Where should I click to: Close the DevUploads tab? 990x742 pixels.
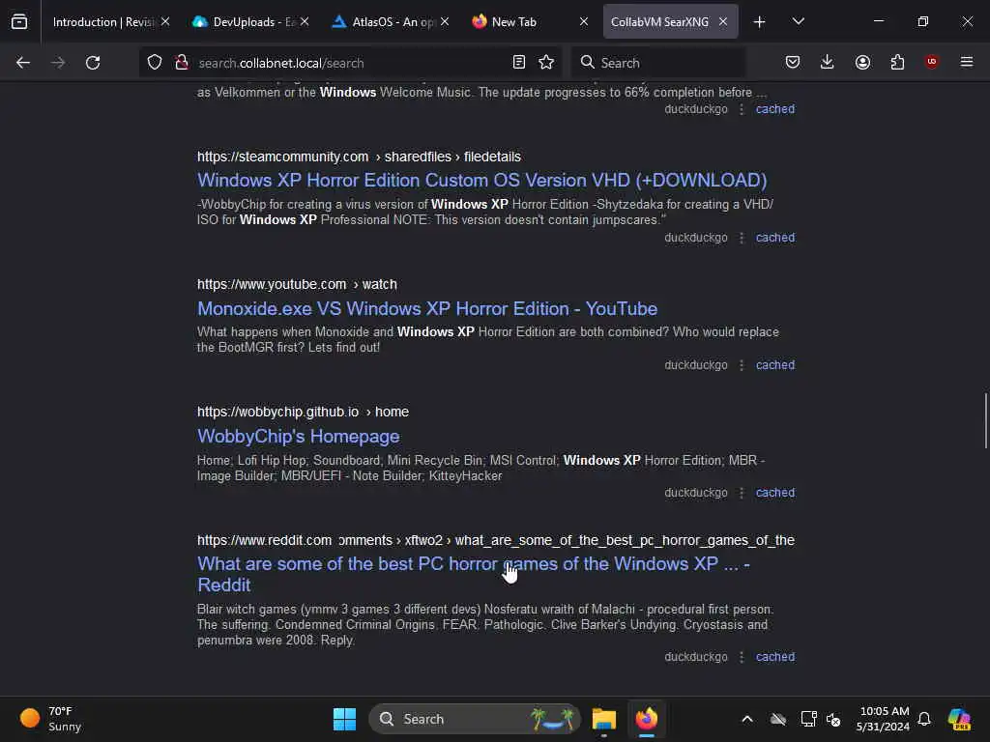[x=305, y=22]
